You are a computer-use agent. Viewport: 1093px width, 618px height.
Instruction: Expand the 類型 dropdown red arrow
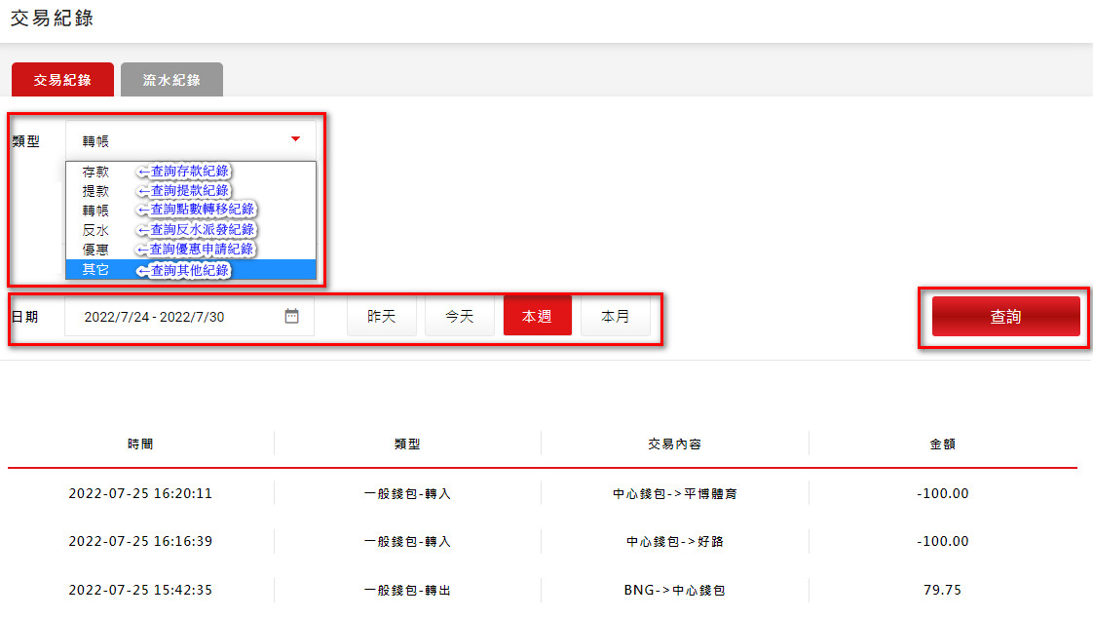click(295, 138)
